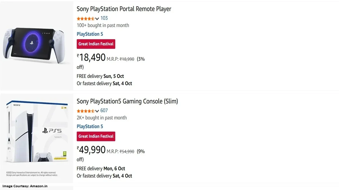The height and width of the screenshot is (190, 339).
Task: Click the ₹49,990 price
Action: (x=91, y=150)
